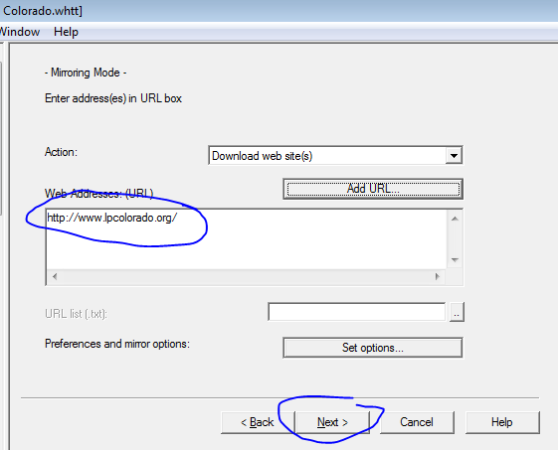Viewport: 558px width, 450px height.
Task: Click the horizontal scrollbar track in URL box
Action: coord(246,276)
